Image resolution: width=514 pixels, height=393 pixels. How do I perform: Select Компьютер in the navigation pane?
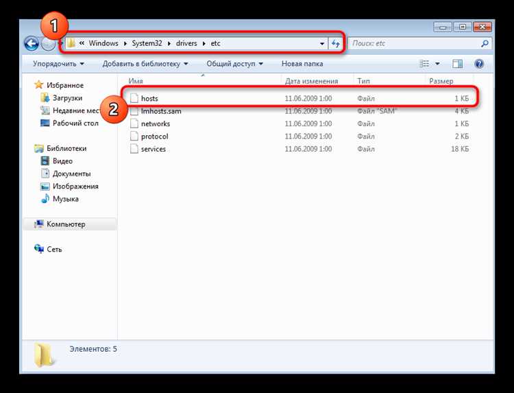[66, 224]
